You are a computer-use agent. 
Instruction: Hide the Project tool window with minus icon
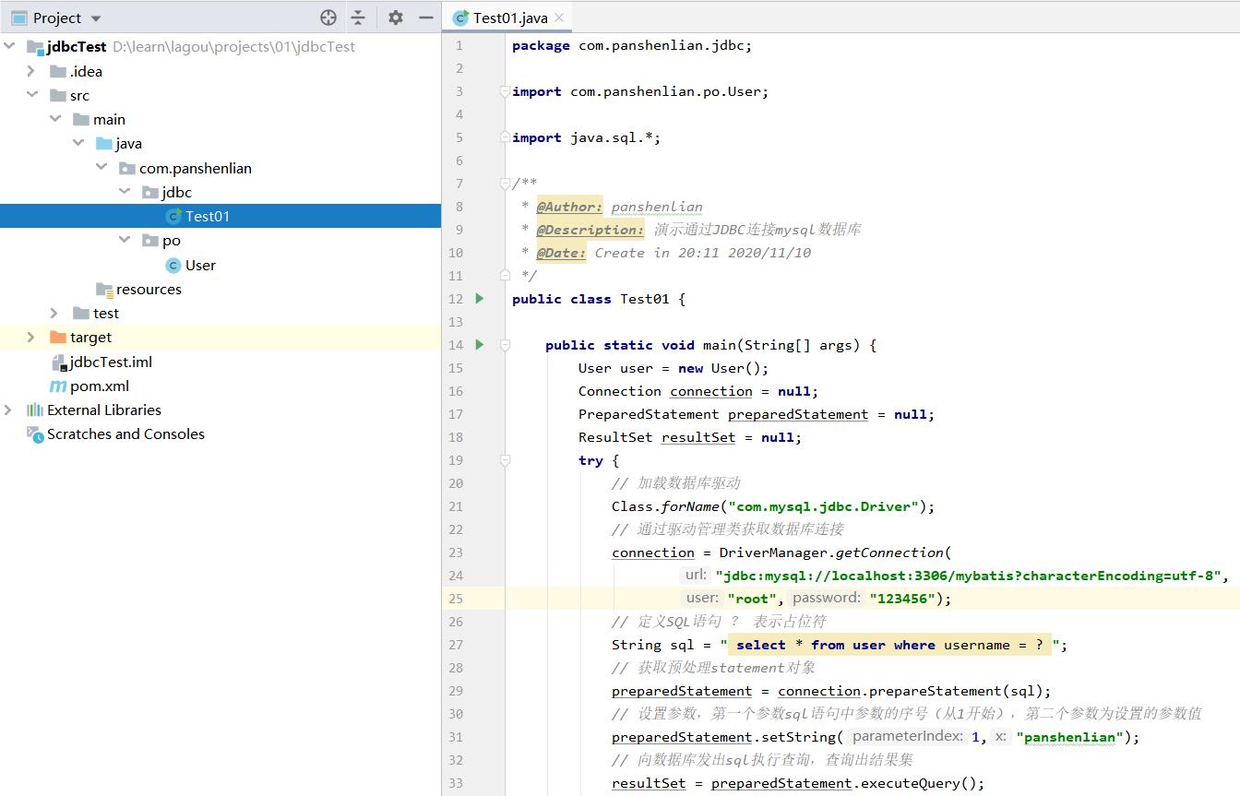pos(426,18)
